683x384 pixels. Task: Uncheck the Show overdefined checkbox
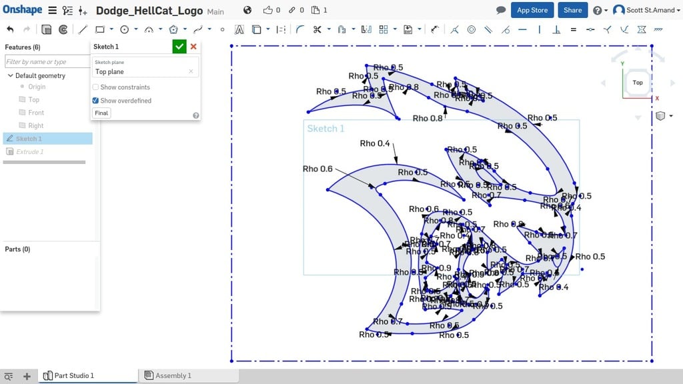(x=96, y=101)
